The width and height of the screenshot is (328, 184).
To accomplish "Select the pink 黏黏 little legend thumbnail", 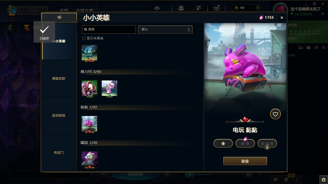I will point(89,124).
